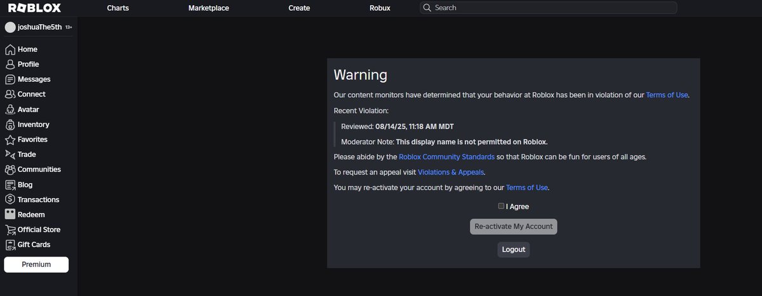Open the Violations & Appeals link
762x296 pixels.
click(x=451, y=172)
